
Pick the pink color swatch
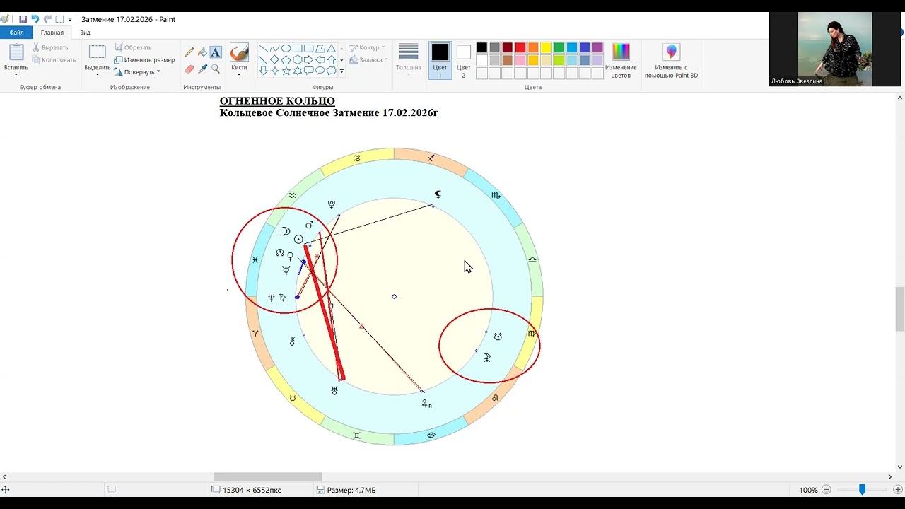(520, 60)
